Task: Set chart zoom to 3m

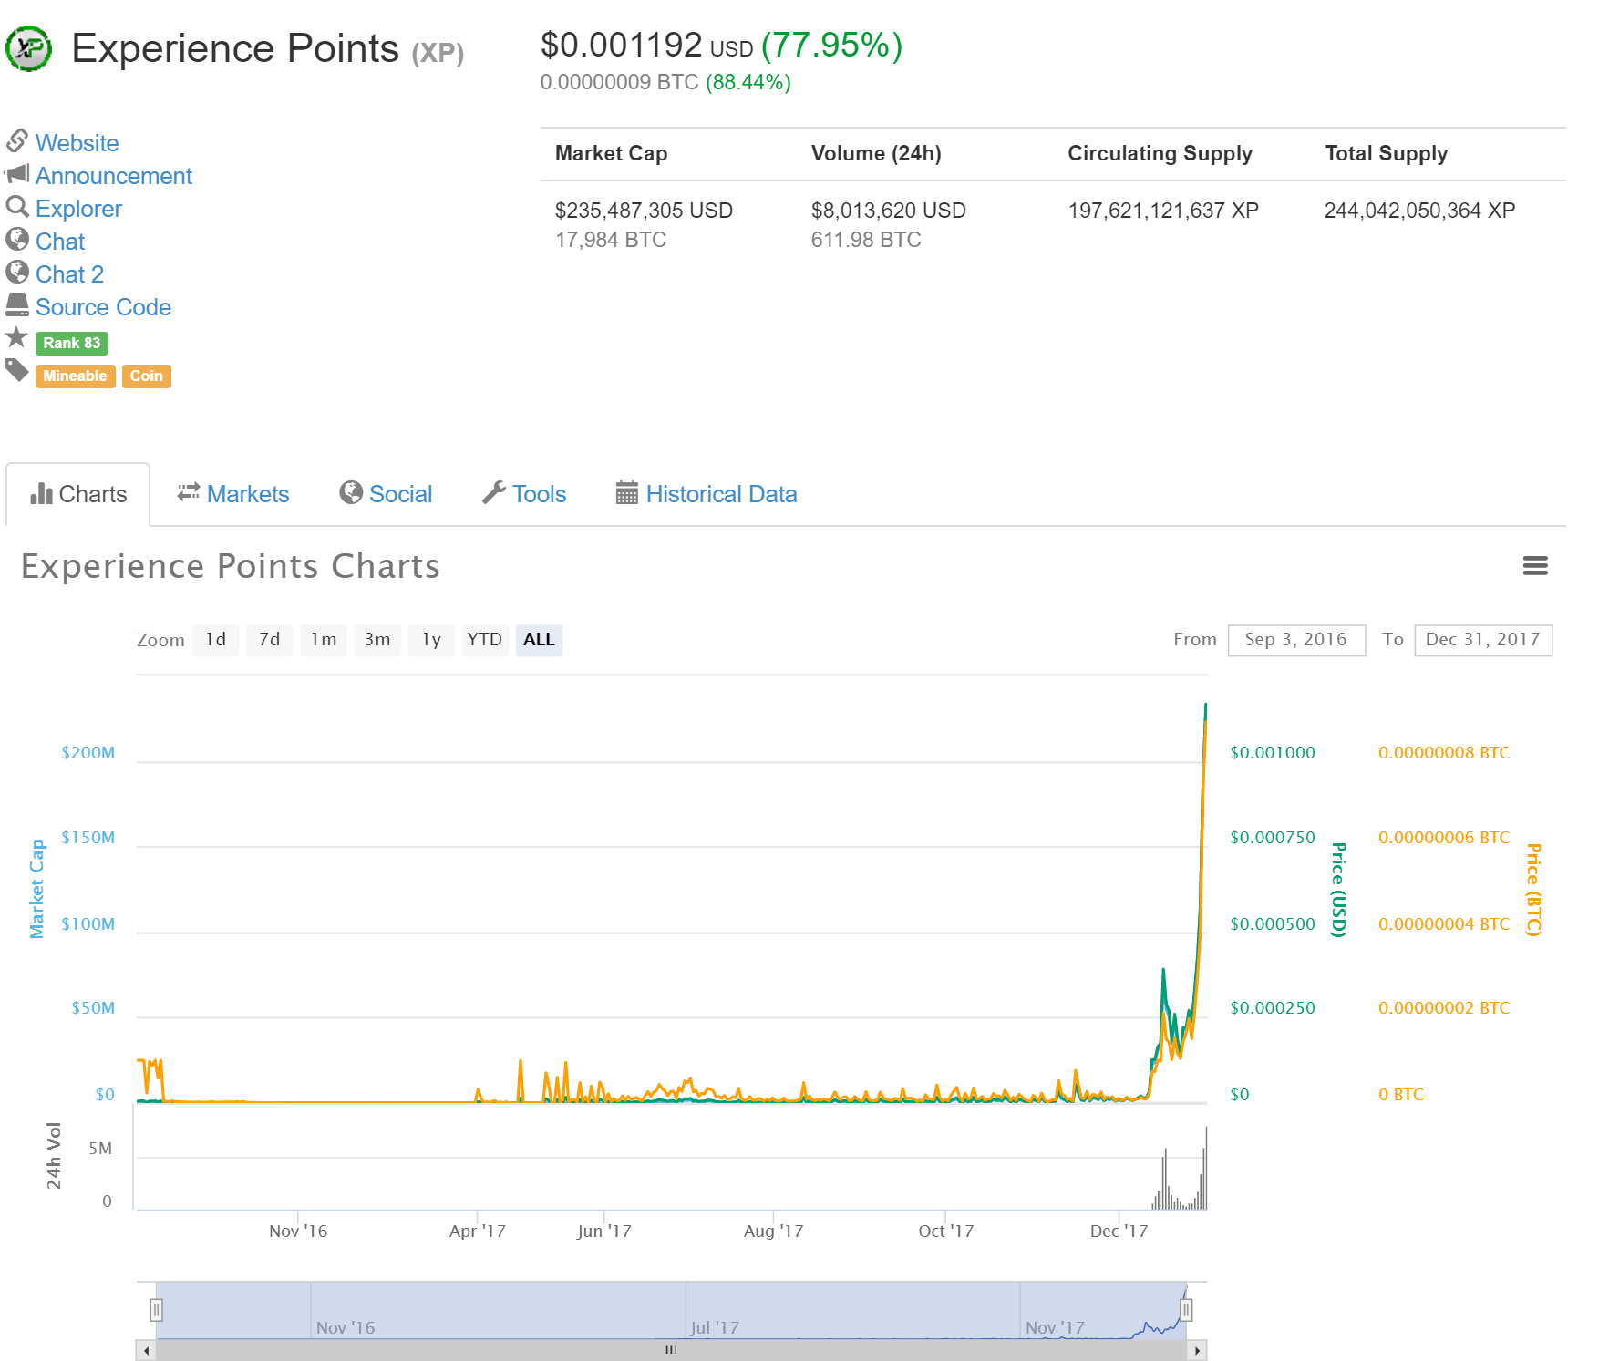Action: click(x=377, y=640)
